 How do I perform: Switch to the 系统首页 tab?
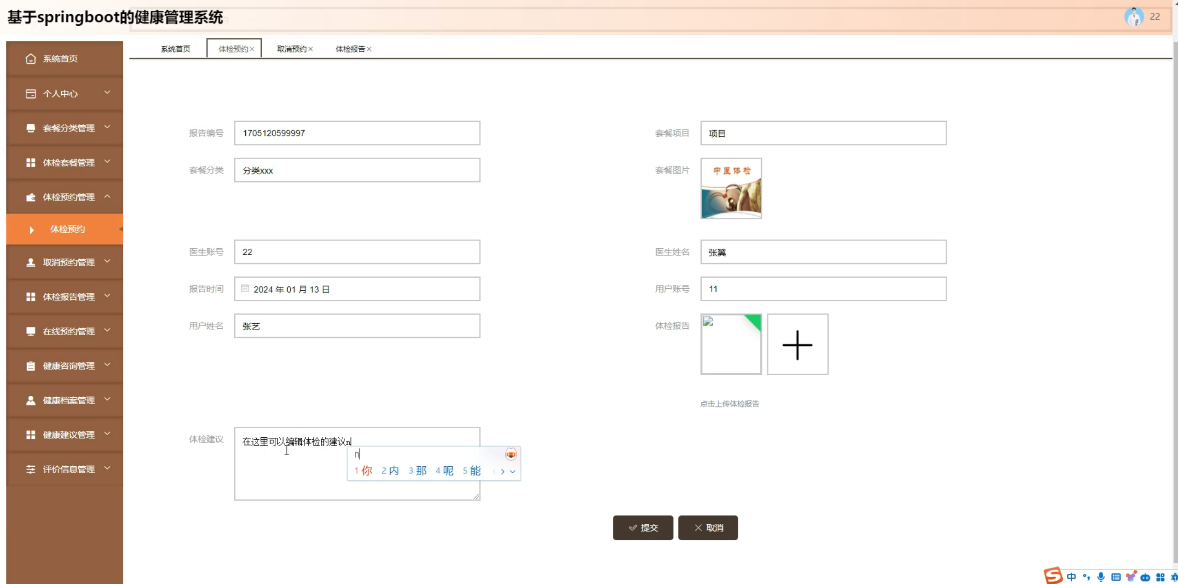tap(175, 49)
